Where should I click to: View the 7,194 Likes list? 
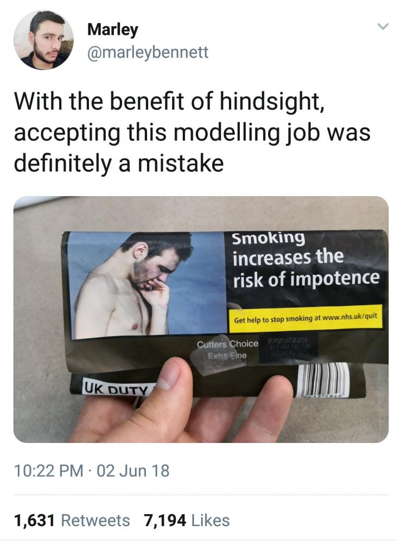(187, 521)
